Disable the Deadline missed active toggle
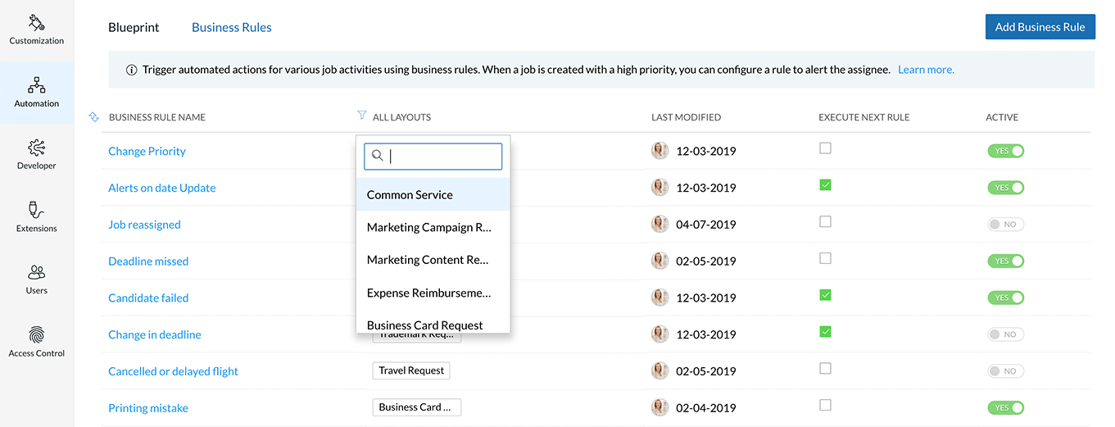This screenshot has width=1115, height=427. click(1005, 261)
